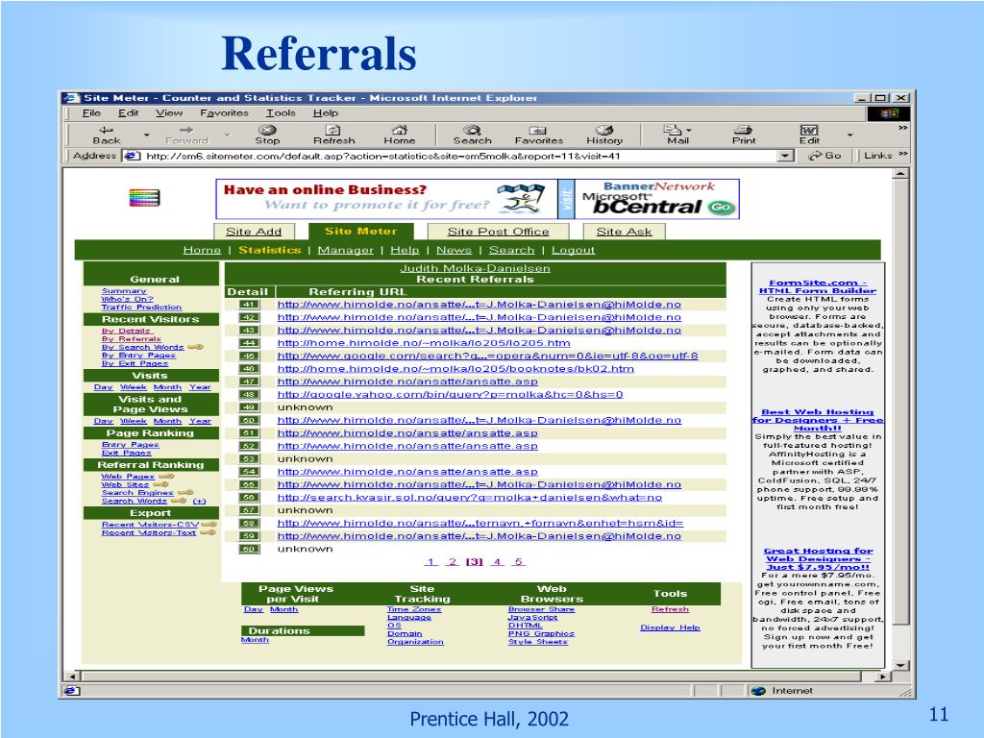Open detail icon 58 in referrals list
Screen dimensions: 984x738
click(249, 524)
